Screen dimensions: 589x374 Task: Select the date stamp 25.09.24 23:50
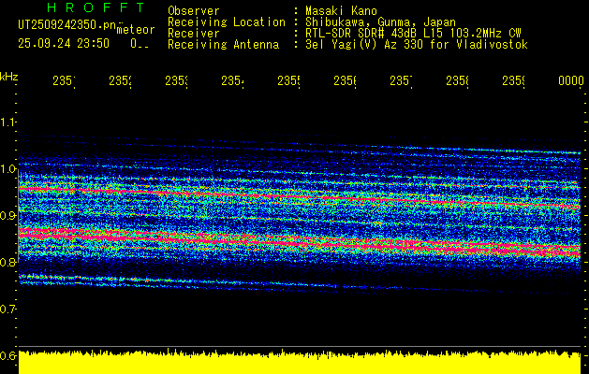64,44
